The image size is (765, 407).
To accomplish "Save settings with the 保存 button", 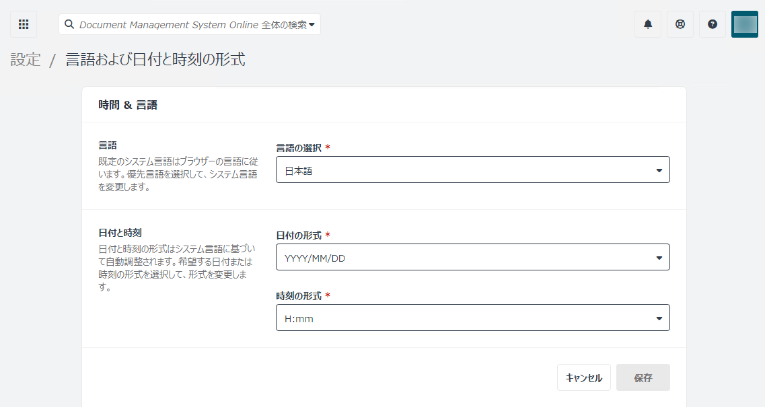I will coord(643,377).
